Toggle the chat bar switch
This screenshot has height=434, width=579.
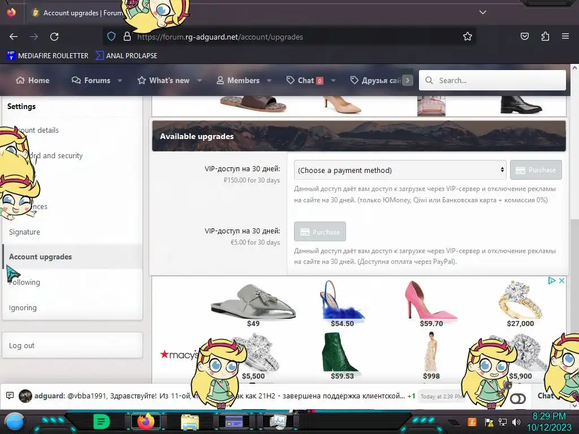518,398
